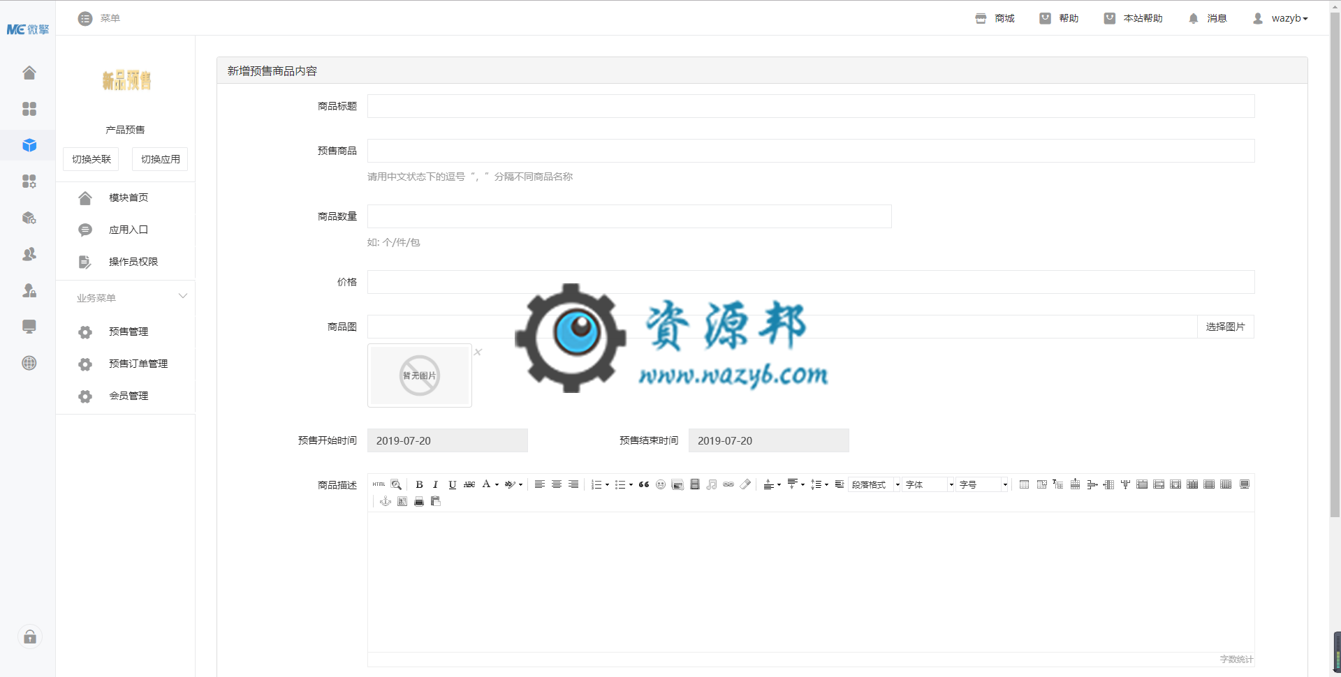The width and height of the screenshot is (1341, 677).
Task: Insert anchor in editor
Action: point(386,501)
